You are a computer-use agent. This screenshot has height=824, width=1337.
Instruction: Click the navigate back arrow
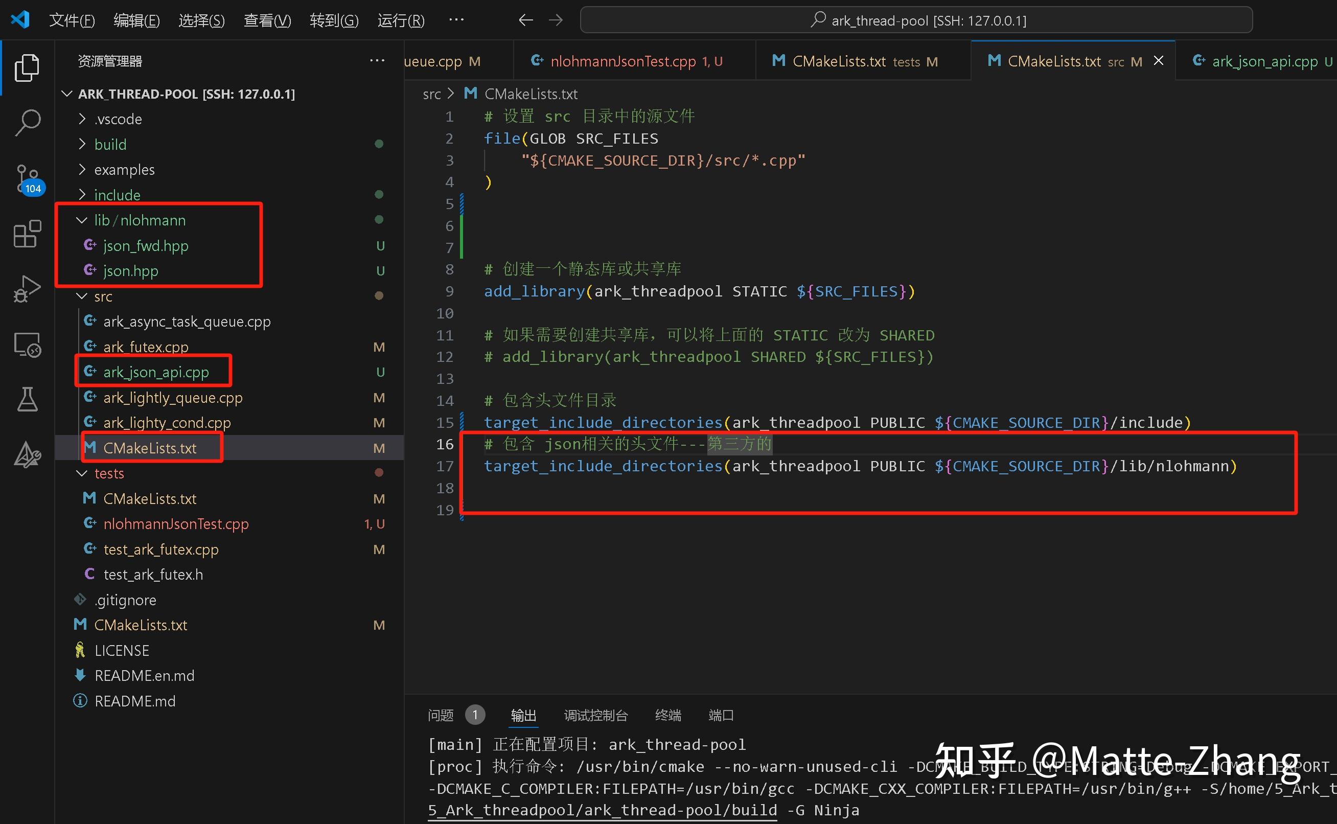pyautogui.click(x=525, y=21)
